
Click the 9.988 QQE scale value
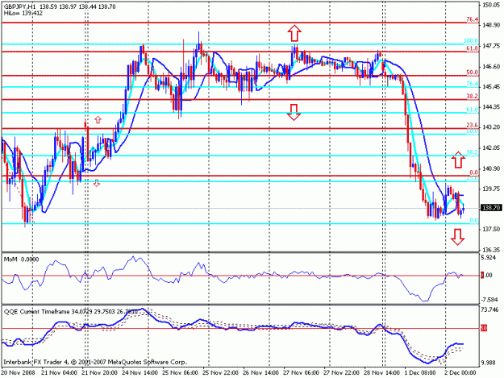(x=489, y=363)
